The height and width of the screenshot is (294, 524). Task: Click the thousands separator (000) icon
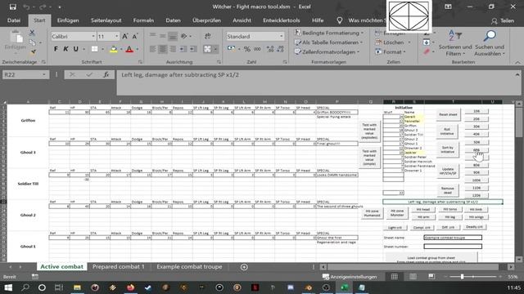[x=257, y=49]
